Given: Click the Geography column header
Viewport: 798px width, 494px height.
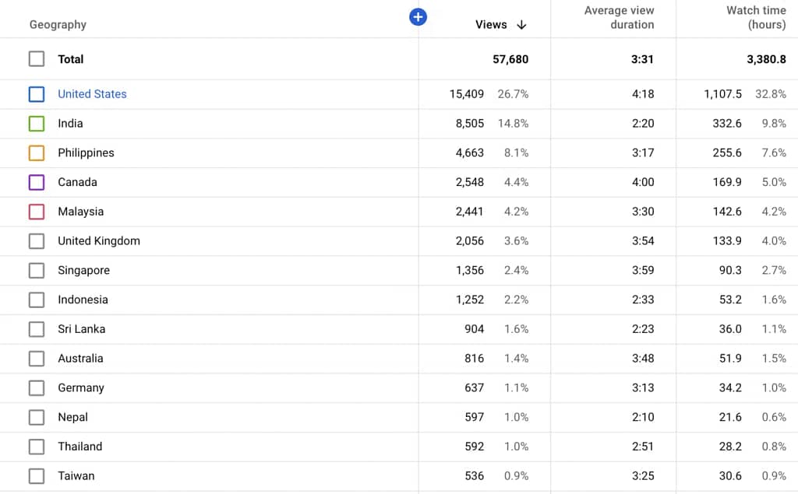Looking at the screenshot, I should [58, 25].
